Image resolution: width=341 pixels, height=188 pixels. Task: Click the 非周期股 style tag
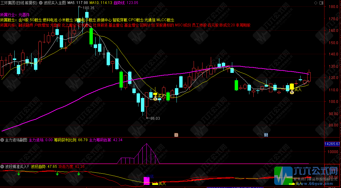[x=243, y=25]
